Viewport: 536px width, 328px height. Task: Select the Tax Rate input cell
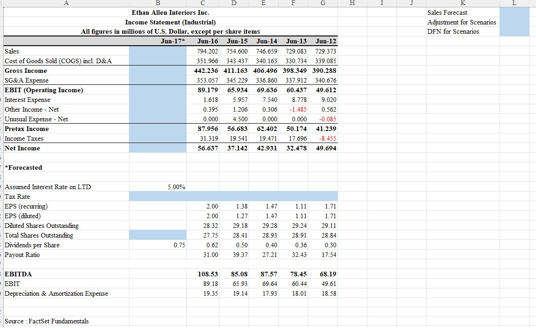157,197
